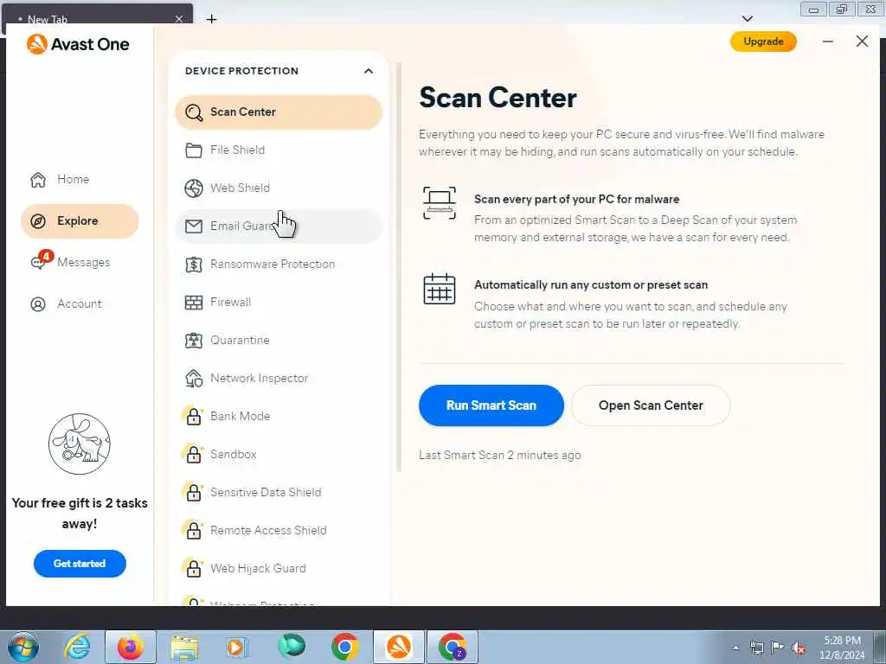Screen dimensions: 886x664
Task: Click the network tray icon
Action: (x=756, y=648)
